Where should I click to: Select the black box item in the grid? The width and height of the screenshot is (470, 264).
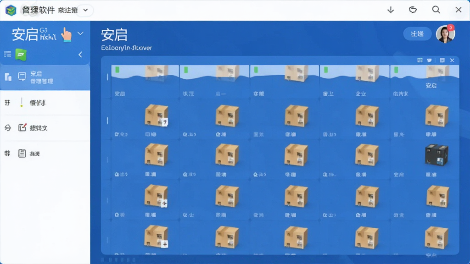point(436,155)
